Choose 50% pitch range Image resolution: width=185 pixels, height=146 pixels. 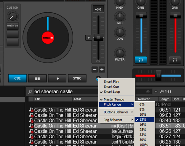tap(145, 140)
